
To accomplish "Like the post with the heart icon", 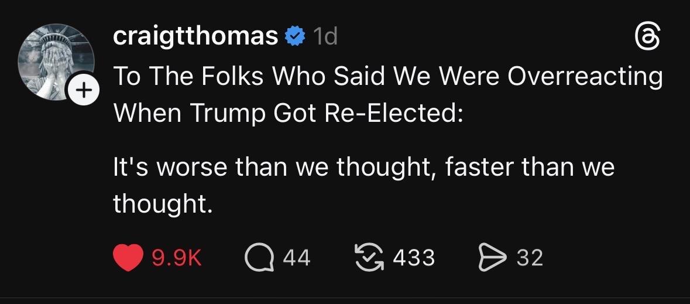I will [x=128, y=258].
